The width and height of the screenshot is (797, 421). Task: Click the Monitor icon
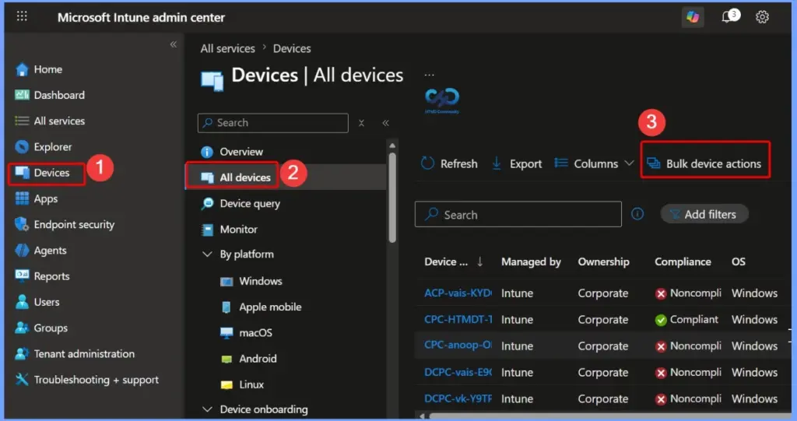coord(207,230)
